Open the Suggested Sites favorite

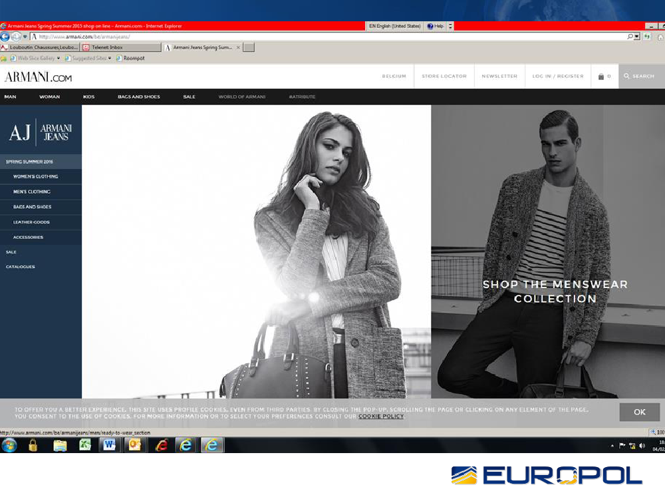point(85,58)
